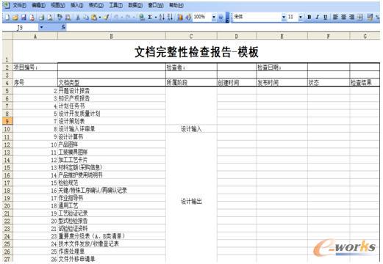Click the AutoSum sigma icon
This screenshot has height=264, width=383.
point(150,17)
